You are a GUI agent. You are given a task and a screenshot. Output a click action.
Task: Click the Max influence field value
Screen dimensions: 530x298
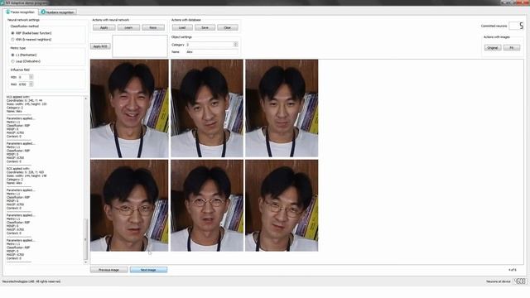click(x=23, y=84)
